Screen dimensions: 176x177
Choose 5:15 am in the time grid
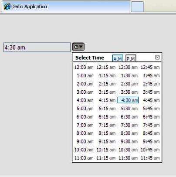[107, 109]
